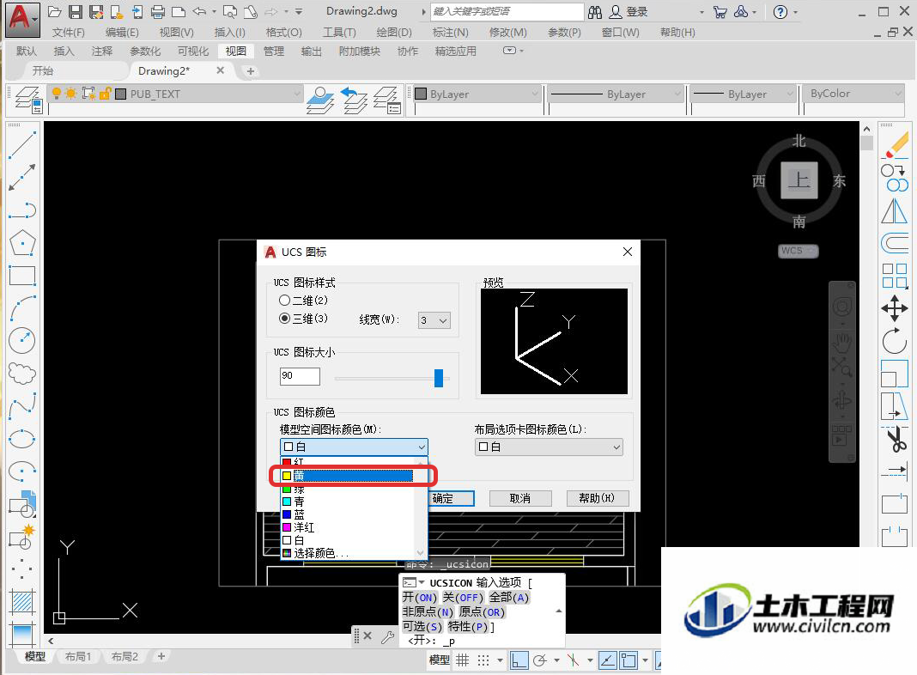Click the Mirror tool icon
917x675 pixels.
coord(895,210)
